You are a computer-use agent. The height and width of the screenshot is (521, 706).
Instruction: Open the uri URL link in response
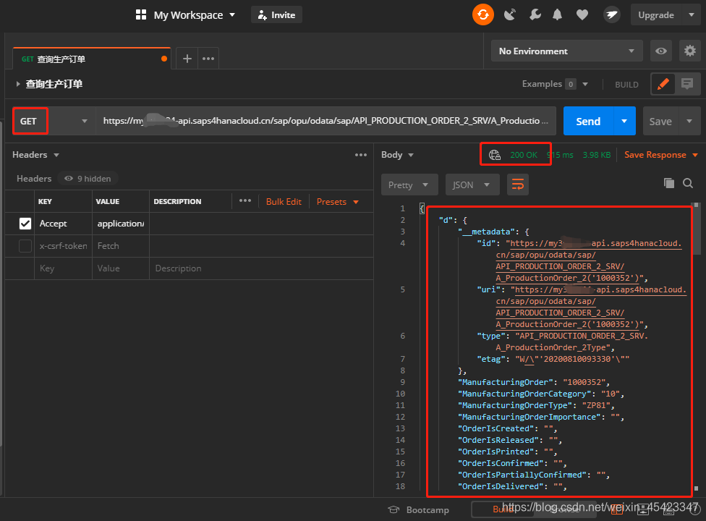click(591, 307)
